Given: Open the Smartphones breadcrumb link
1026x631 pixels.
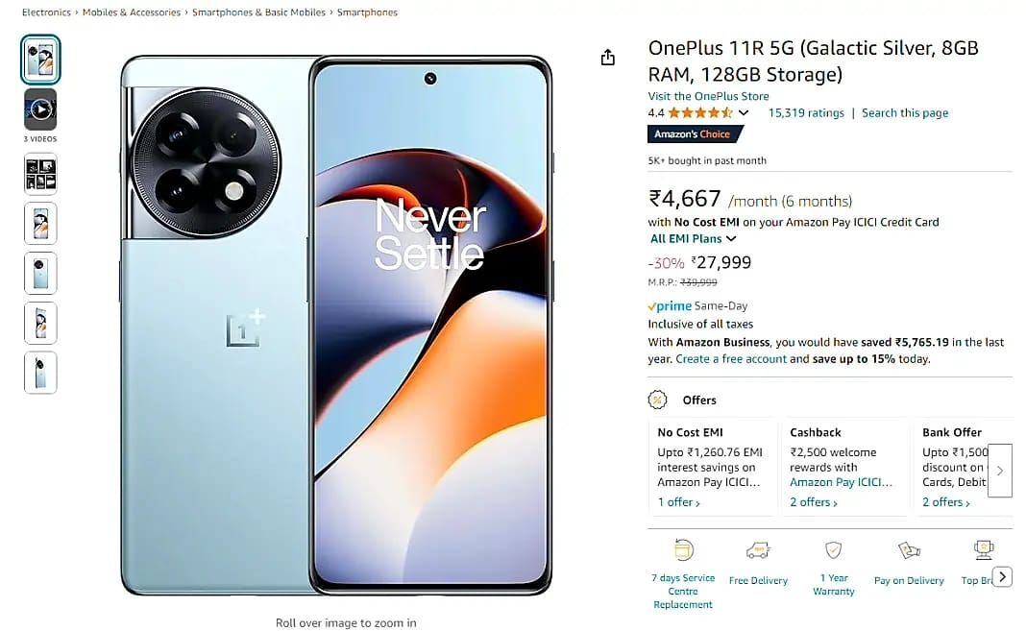Looking at the screenshot, I should point(367,12).
